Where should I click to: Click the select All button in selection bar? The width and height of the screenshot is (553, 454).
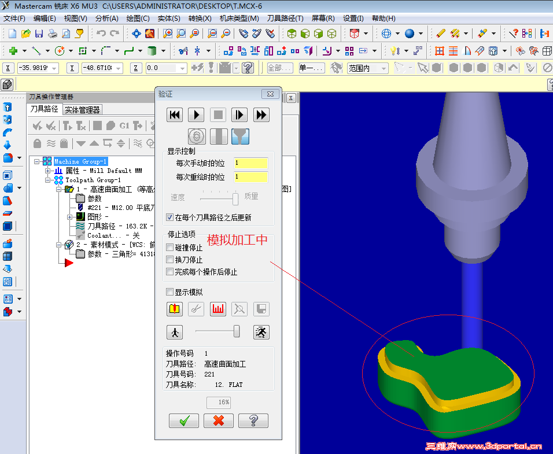(x=279, y=68)
